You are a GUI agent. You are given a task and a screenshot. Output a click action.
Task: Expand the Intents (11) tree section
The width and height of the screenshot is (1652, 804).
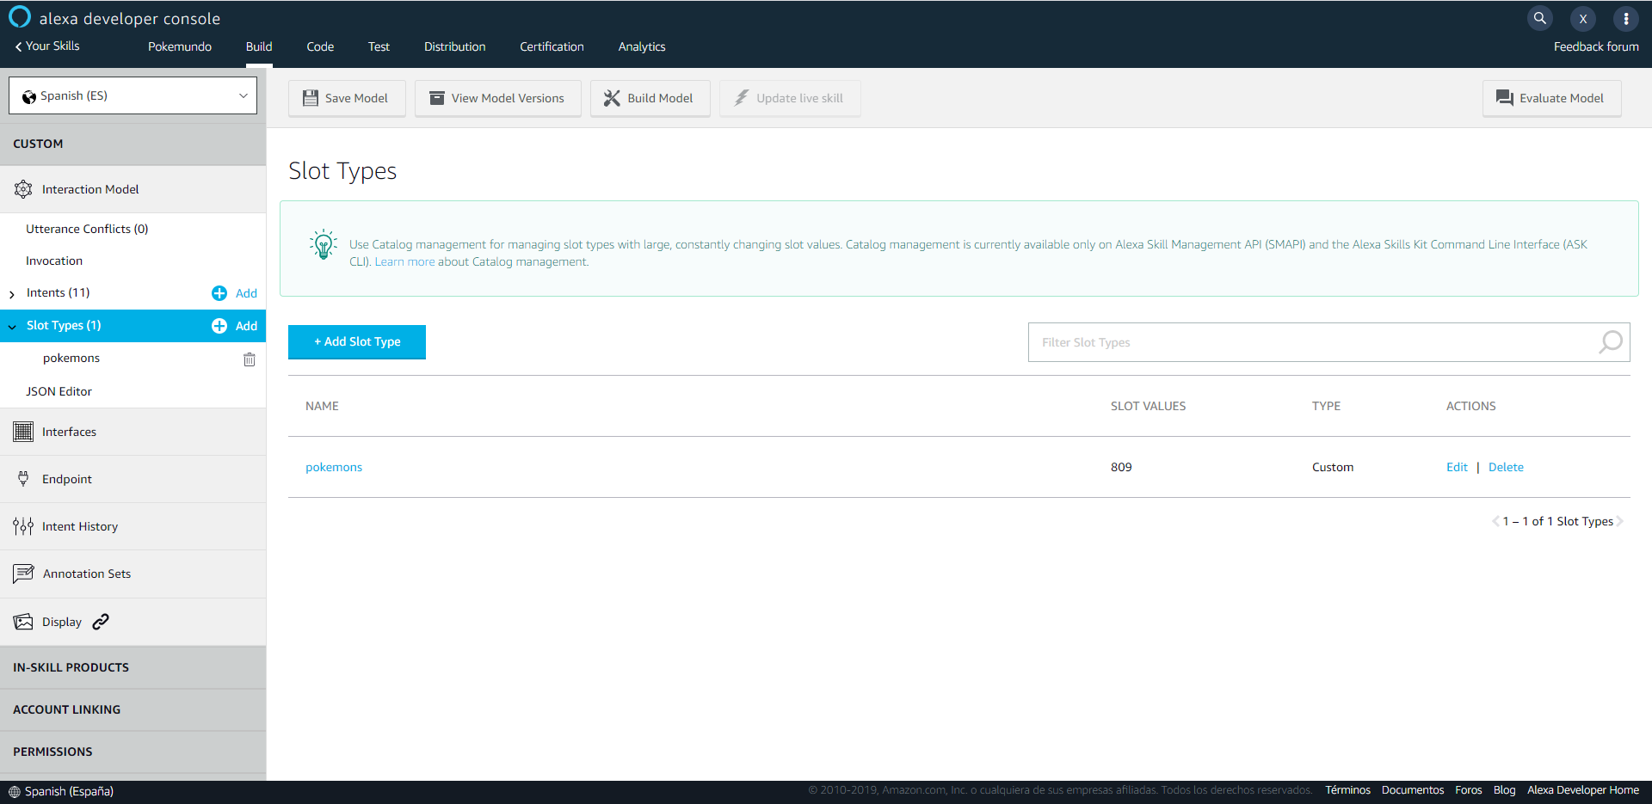pyautogui.click(x=12, y=294)
